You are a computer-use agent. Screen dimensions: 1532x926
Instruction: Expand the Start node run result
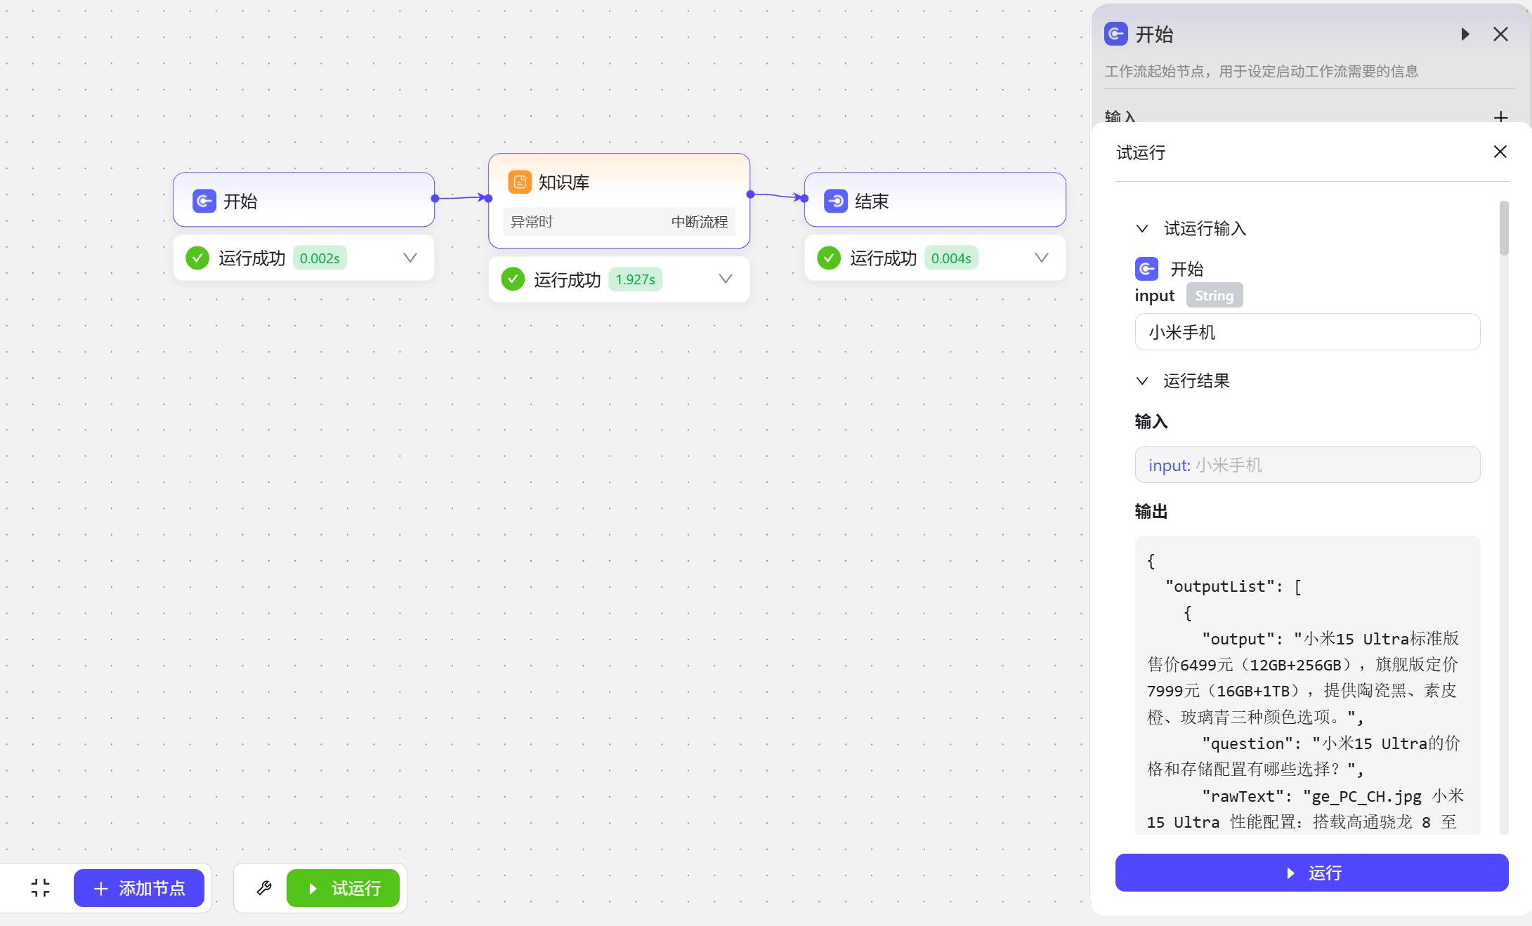click(x=410, y=258)
